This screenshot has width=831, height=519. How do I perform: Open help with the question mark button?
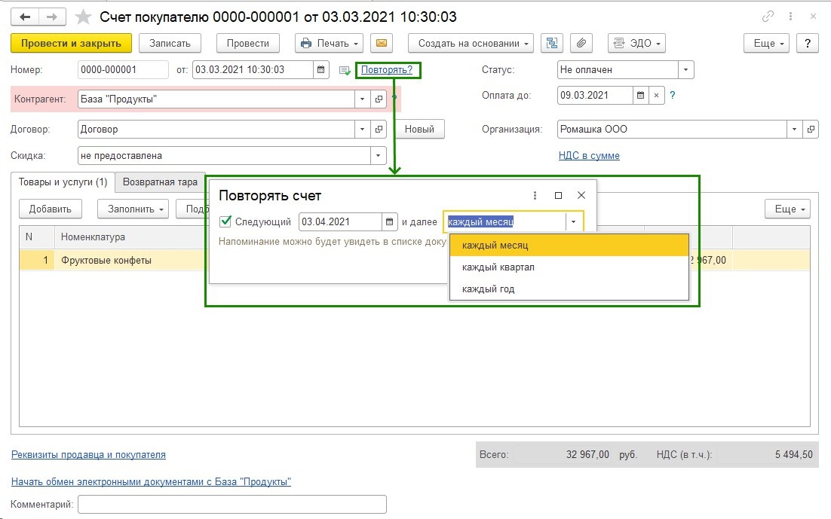pos(807,44)
